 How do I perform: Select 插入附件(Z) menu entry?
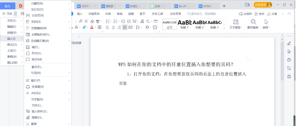tap(48, 111)
